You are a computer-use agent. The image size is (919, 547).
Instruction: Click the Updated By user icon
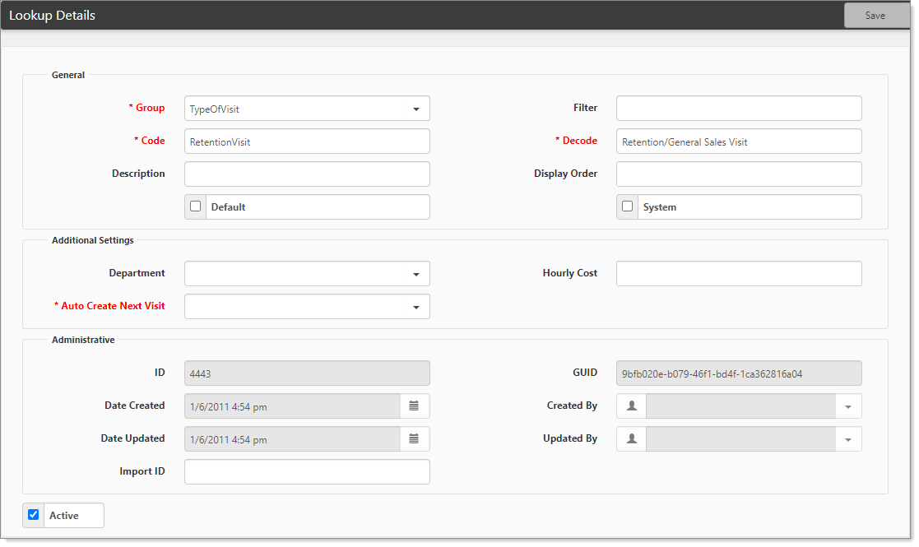631,439
